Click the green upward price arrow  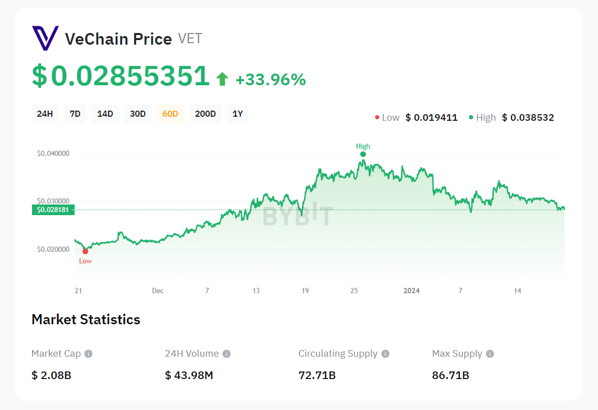[x=223, y=78]
